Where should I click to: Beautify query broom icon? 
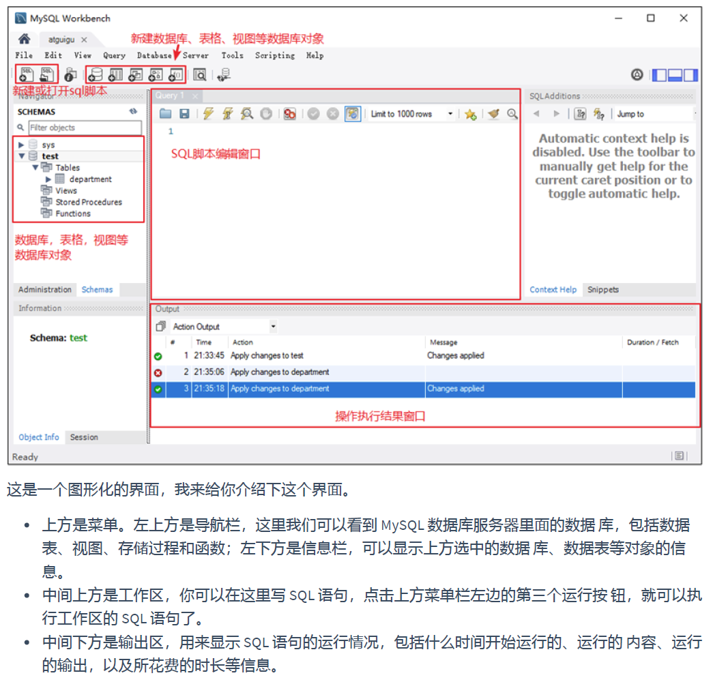tap(493, 114)
